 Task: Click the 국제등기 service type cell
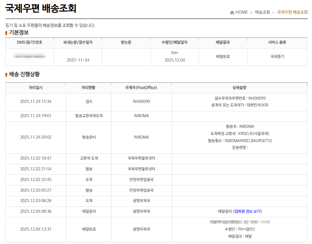pos(277,56)
